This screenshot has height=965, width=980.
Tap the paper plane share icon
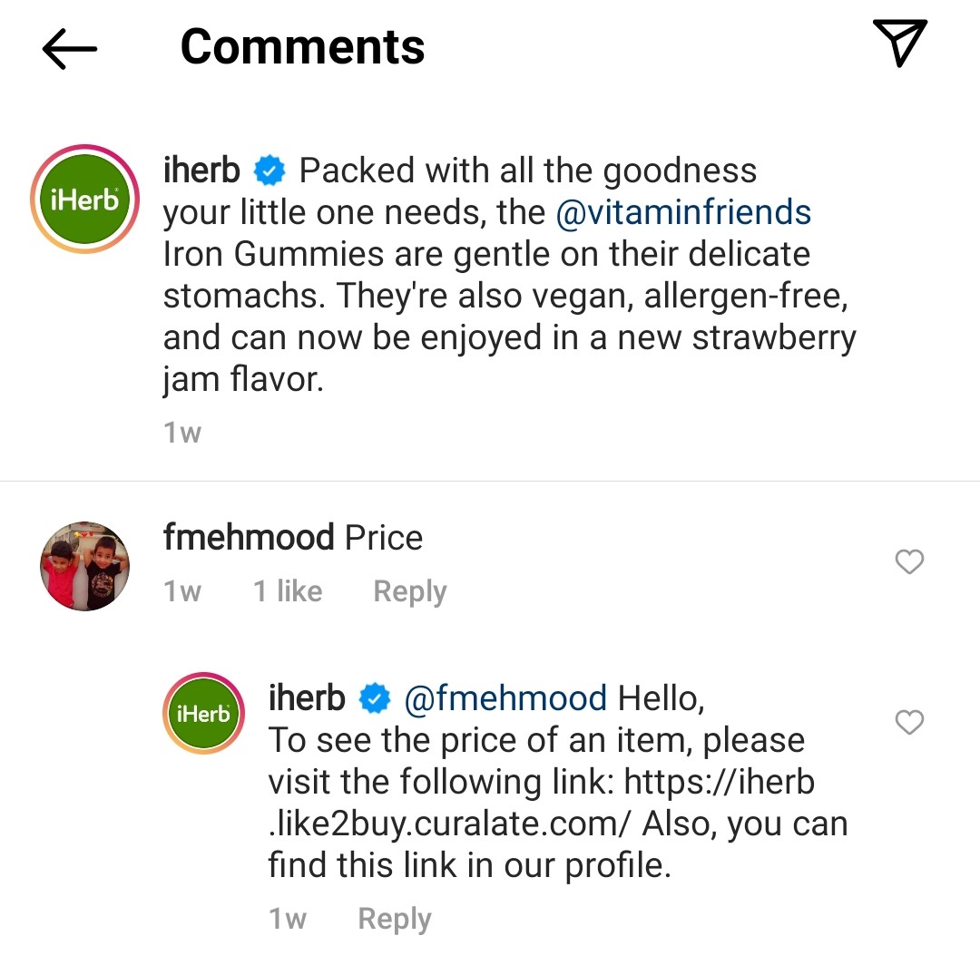coord(899,43)
